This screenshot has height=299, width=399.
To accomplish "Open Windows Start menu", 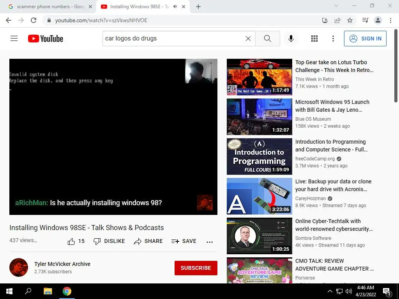I will point(9,291).
